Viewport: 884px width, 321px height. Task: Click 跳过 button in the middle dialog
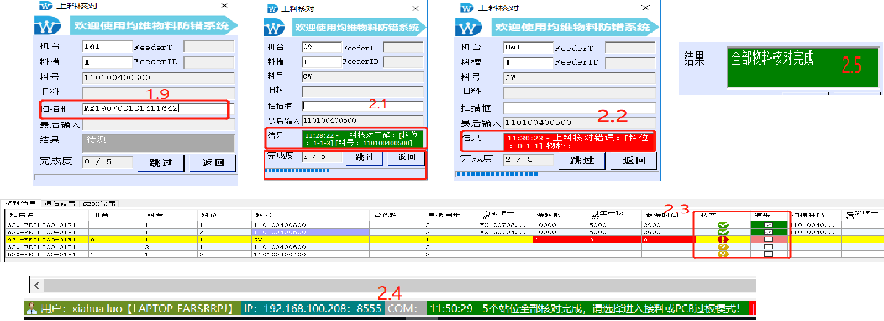point(364,157)
